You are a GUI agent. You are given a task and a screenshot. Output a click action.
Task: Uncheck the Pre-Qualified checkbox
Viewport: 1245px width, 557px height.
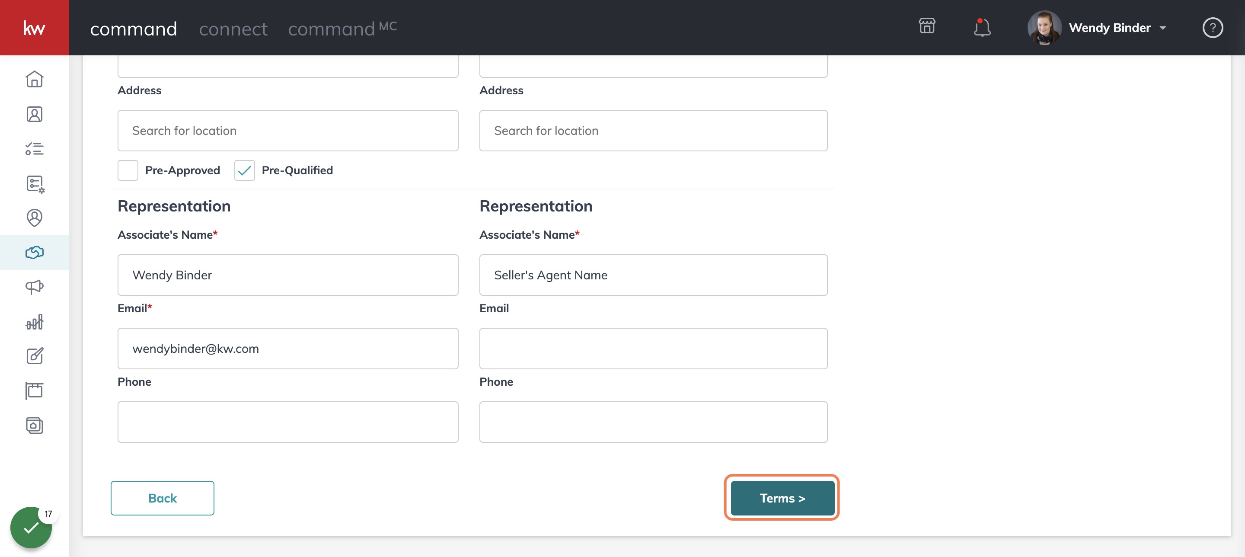[245, 170]
